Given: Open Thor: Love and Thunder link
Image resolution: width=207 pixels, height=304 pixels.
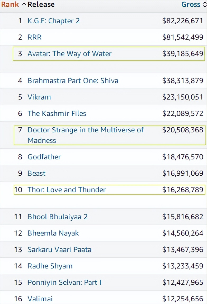Looking at the screenshot, I should coord(67,190).
